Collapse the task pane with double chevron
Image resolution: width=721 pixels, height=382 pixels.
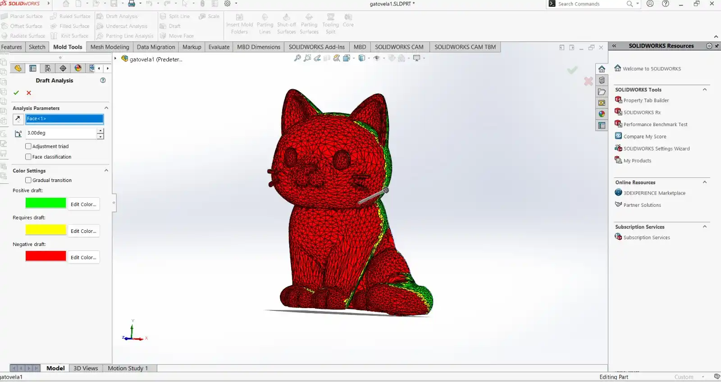coord(614,46)
